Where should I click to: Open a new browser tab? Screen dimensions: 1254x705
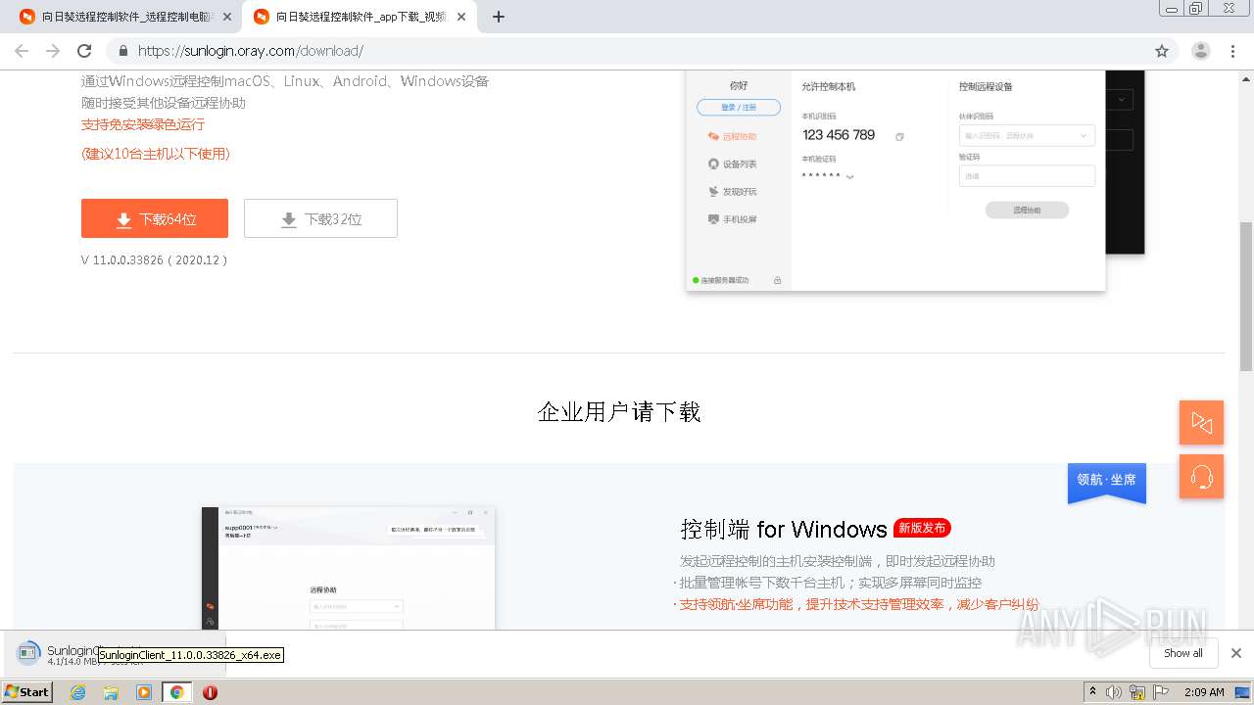(x=499, y=17)
